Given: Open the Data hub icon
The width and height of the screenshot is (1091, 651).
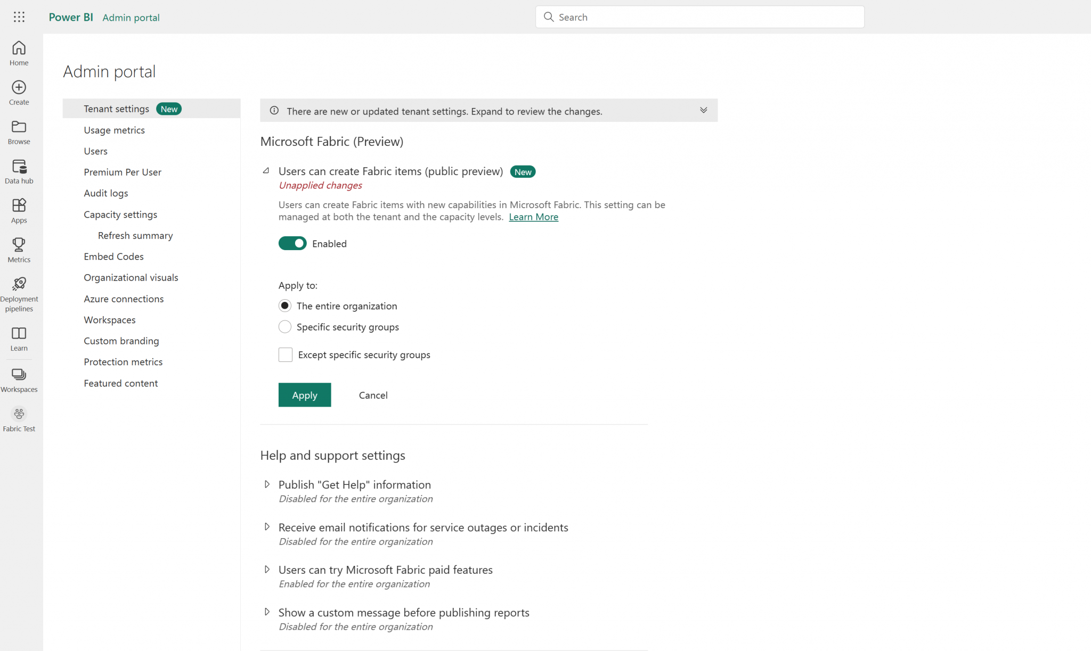Looking at the screenshot, I should coord(19,167).
